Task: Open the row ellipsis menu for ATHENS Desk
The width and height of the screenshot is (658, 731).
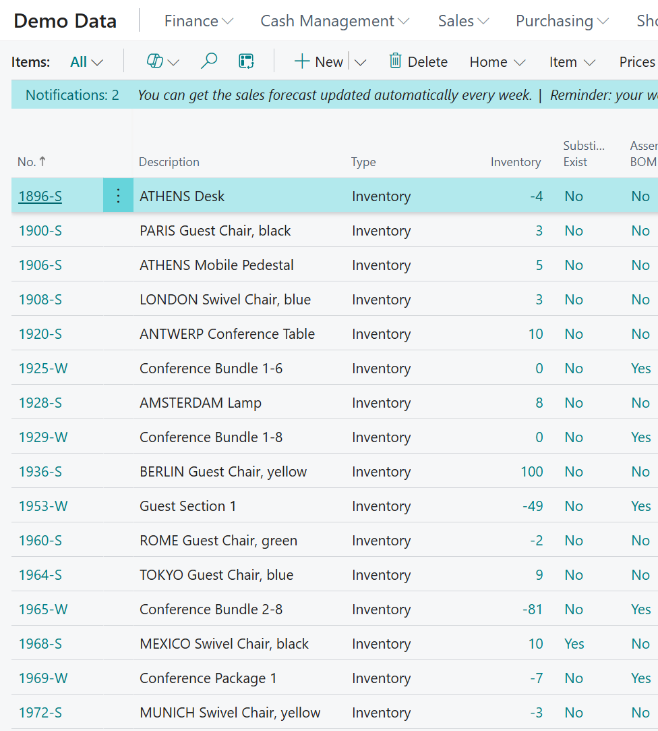Action: pyautogui.click(x=118, y=195)
